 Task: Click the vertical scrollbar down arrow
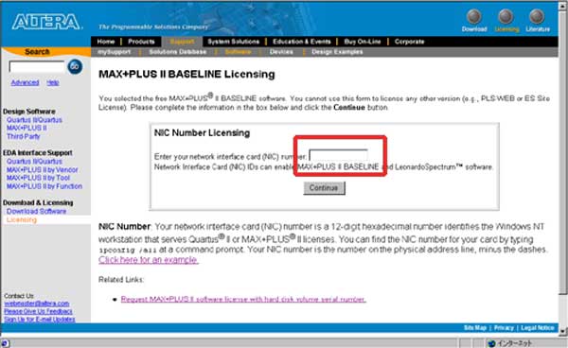[563, 331]
